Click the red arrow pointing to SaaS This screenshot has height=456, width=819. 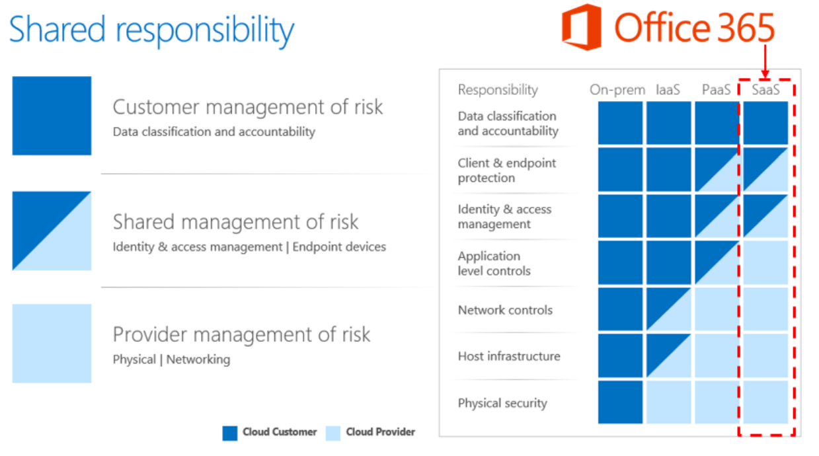765,61
